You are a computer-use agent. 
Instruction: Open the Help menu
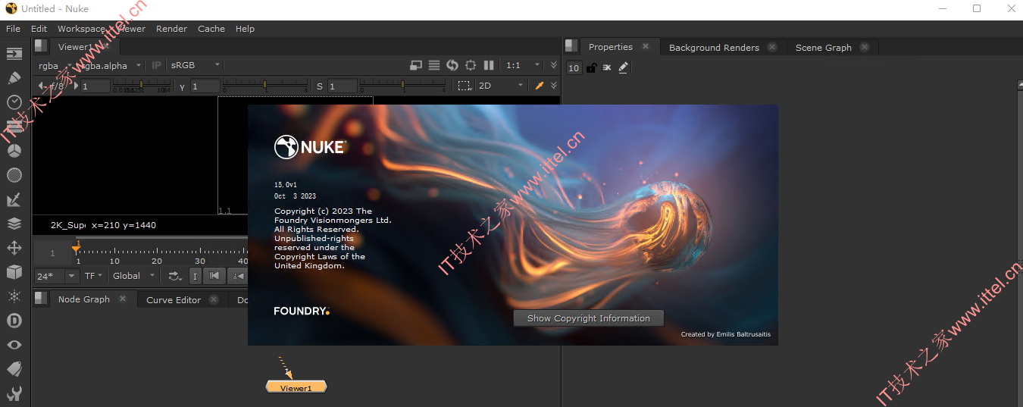tap(245, 29)
